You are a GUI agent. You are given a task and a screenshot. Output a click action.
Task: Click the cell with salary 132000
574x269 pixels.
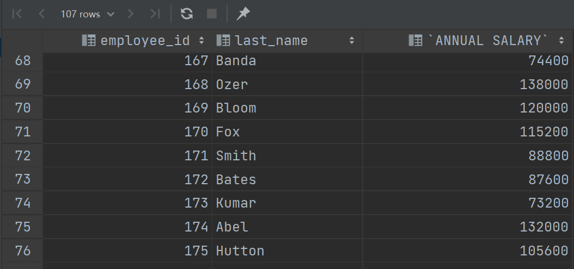[x=467, y=227]
